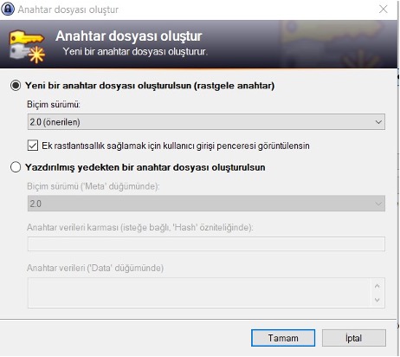Screen dimensions: 400x357
Task: Click the yellow key banner icon
Action: pyautogui.click(x=27, y=47)
